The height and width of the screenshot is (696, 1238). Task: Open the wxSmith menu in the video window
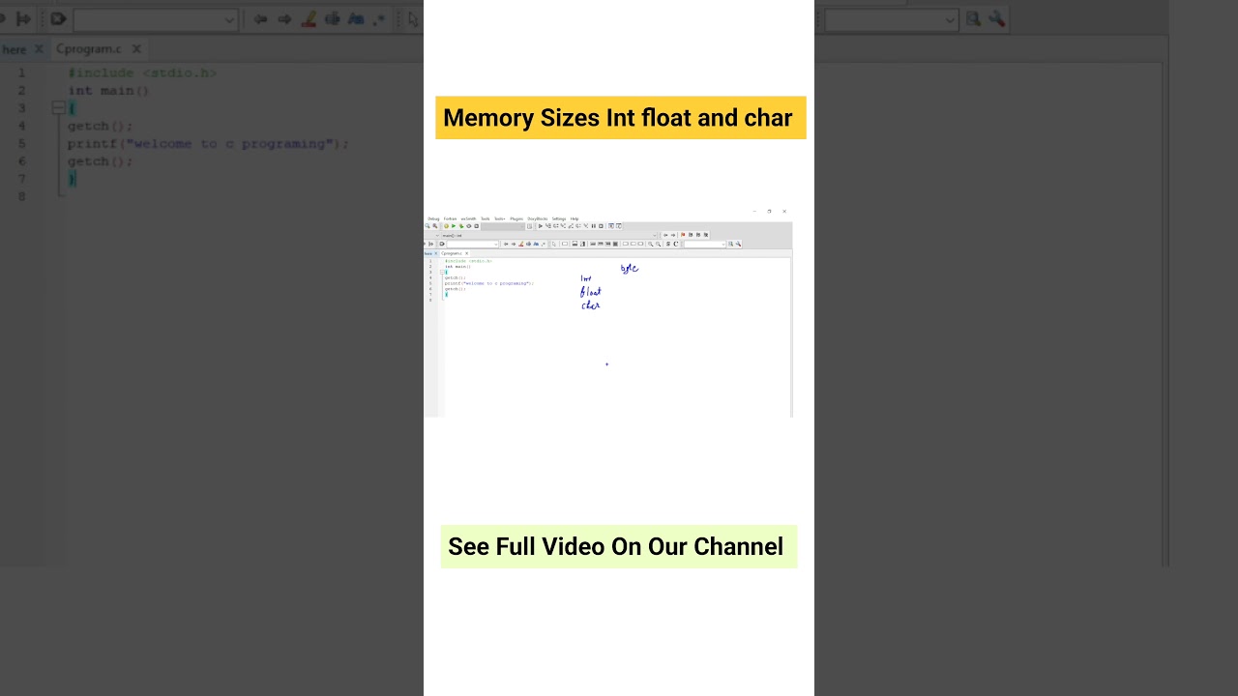click(468, 218)
